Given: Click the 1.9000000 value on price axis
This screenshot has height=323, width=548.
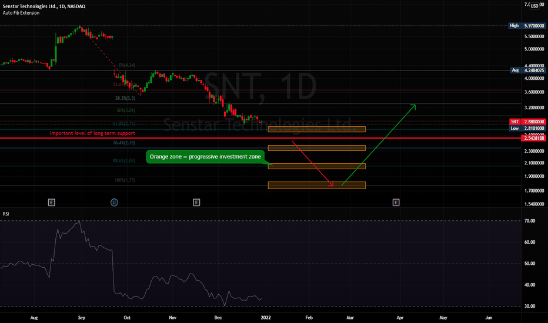Looking at the screenshot, I should click(x=534, y=176).
